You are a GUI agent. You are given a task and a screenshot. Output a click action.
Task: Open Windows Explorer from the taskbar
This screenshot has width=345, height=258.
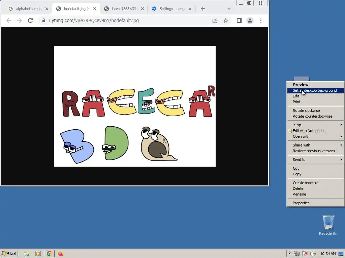click(x=27, y=254)
